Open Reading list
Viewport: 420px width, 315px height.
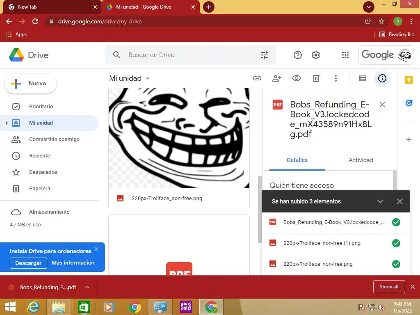pos(397,34)
